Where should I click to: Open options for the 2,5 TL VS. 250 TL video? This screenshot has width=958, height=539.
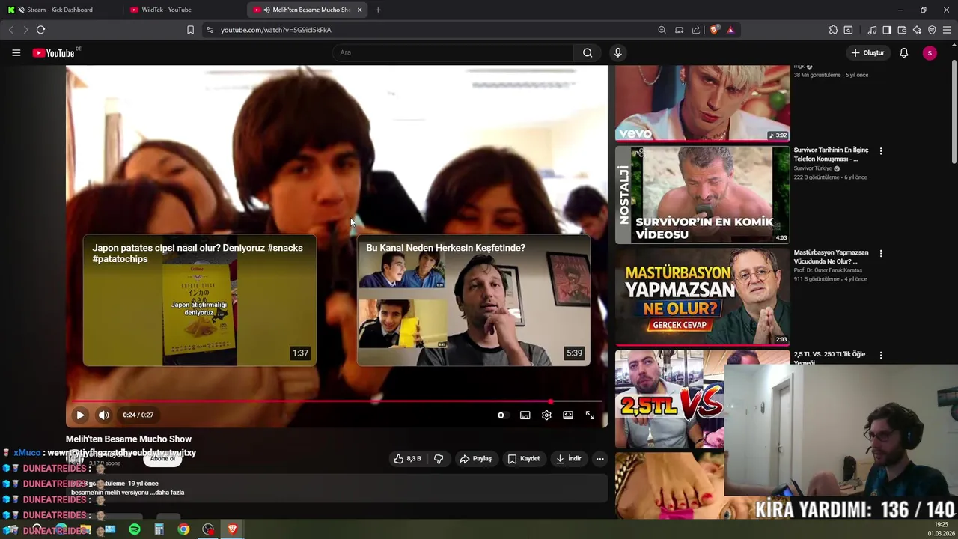pos(881,355)
